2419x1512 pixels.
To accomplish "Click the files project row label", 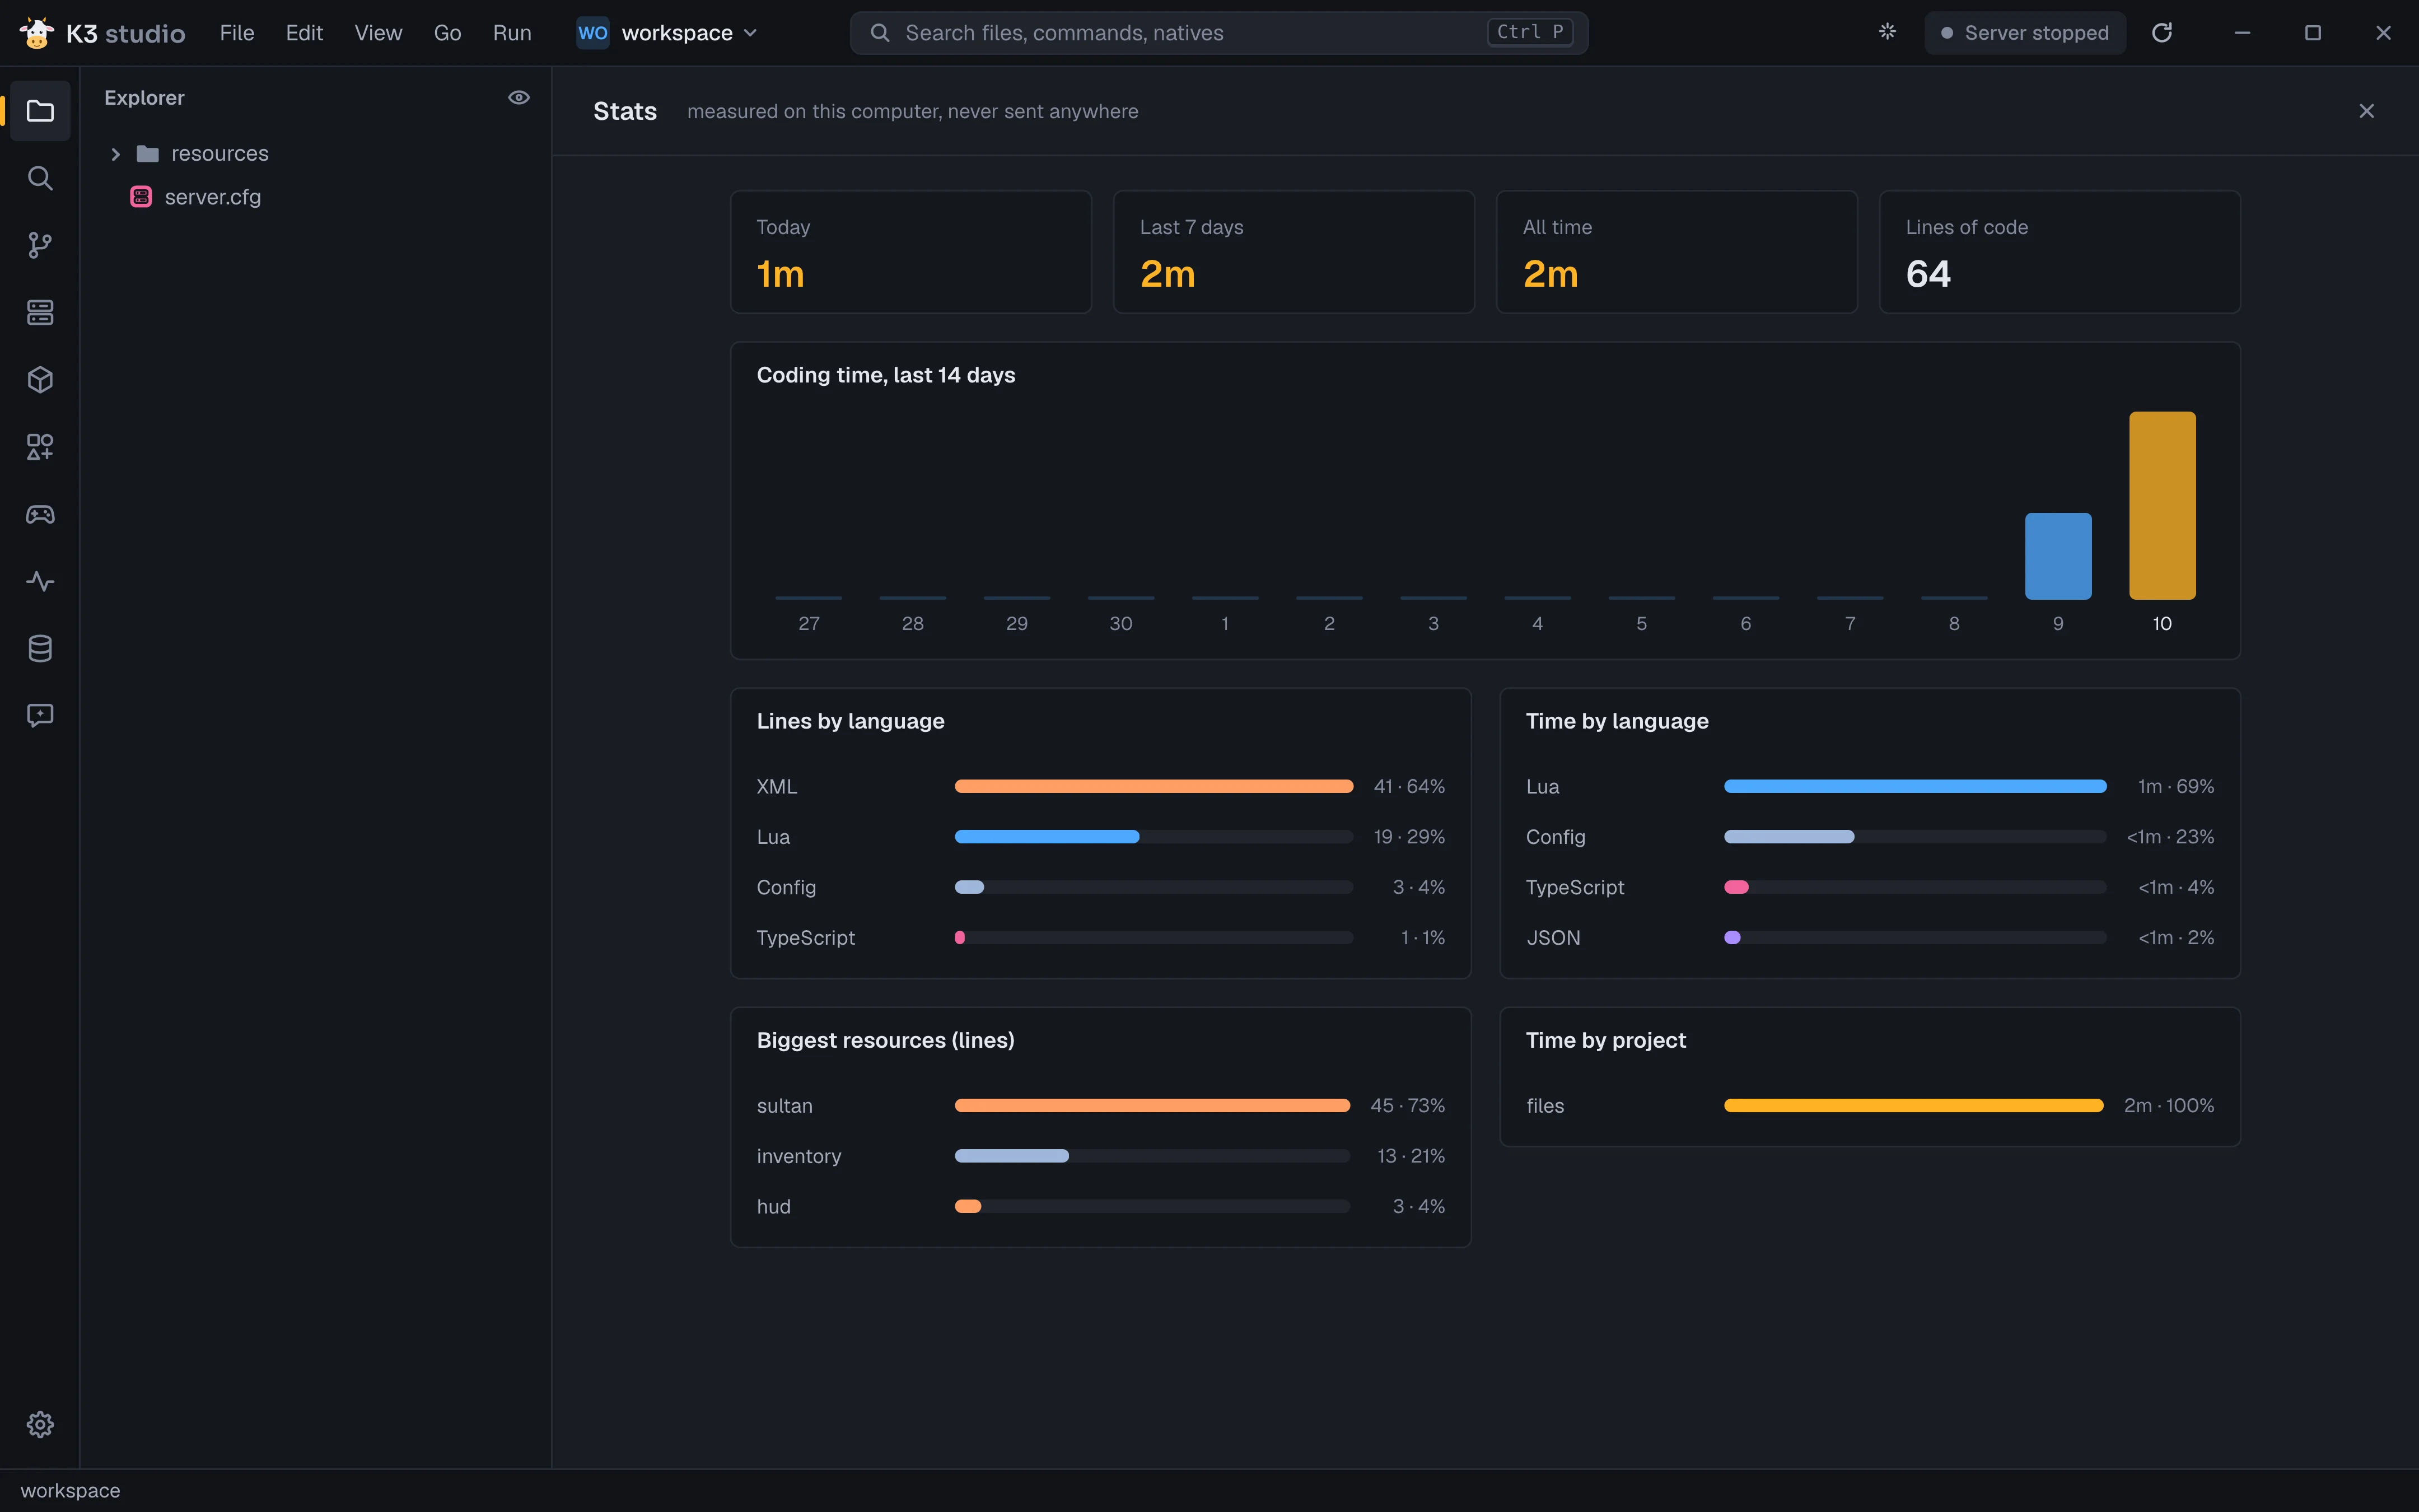I will (1544, 1106).
